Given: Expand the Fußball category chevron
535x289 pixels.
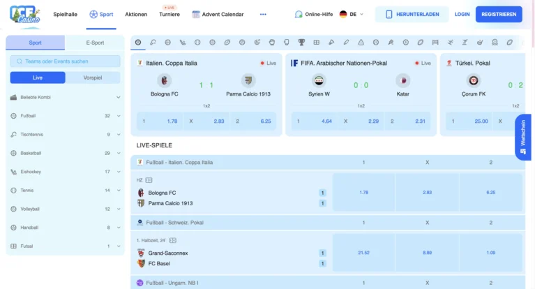Looking at the screenshot, I should [119, 116].
